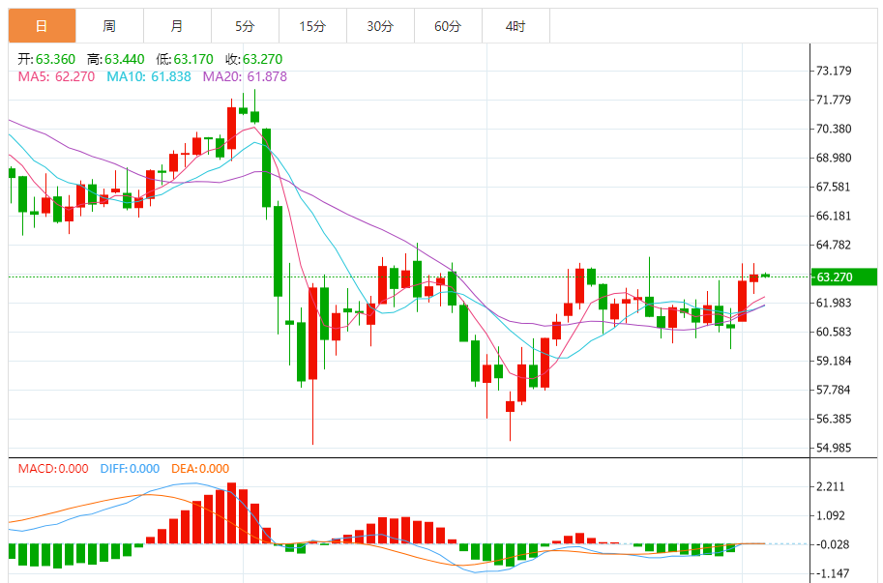Click the 70.380 price axis label
The height and width of the screenshot is (583, 883).
[x=834, y=129]
